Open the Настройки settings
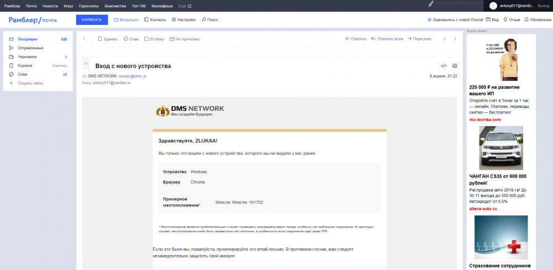The height and width of the screenshot is (270, 553). coord(184,19)
